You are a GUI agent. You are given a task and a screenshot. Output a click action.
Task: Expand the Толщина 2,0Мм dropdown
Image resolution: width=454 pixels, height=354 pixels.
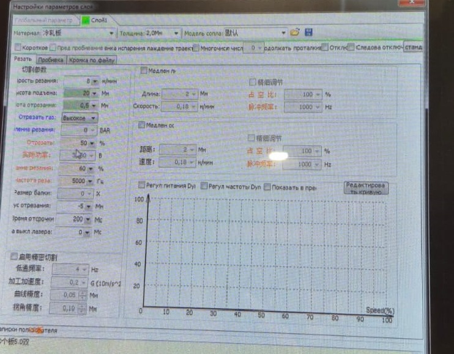tap(176, 33)
